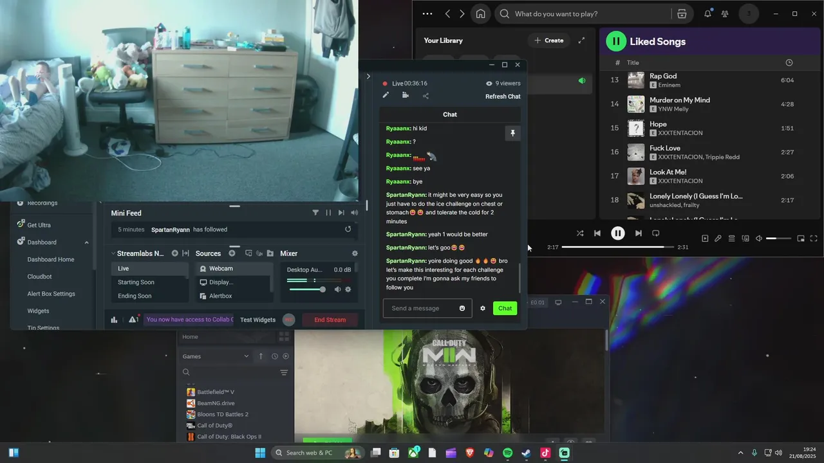Adjust Desktop Audio volume slider

[306, 289]
